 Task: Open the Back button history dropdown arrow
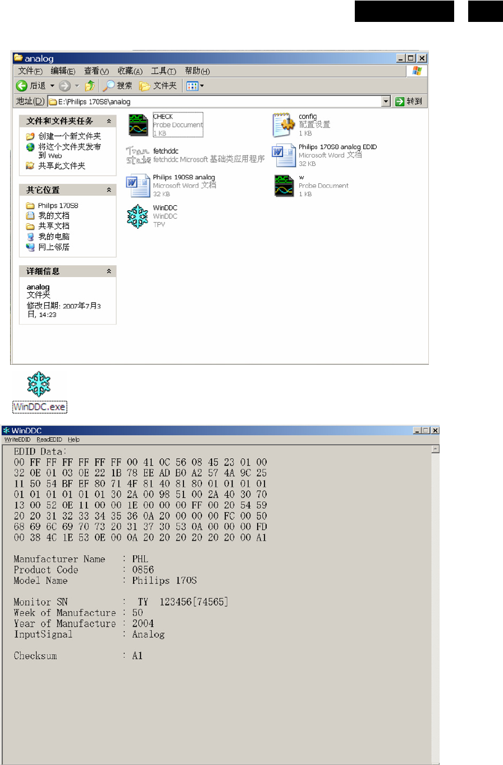[x=52, y=85]
